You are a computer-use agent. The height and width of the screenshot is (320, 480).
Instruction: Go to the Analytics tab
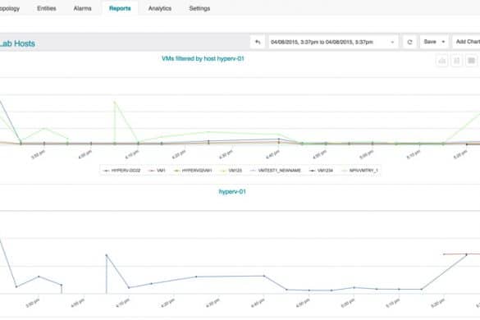click(x=160, y=8)
